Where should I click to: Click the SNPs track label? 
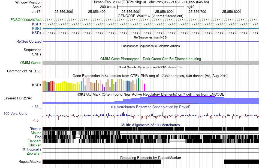click(x=37, y=54)
